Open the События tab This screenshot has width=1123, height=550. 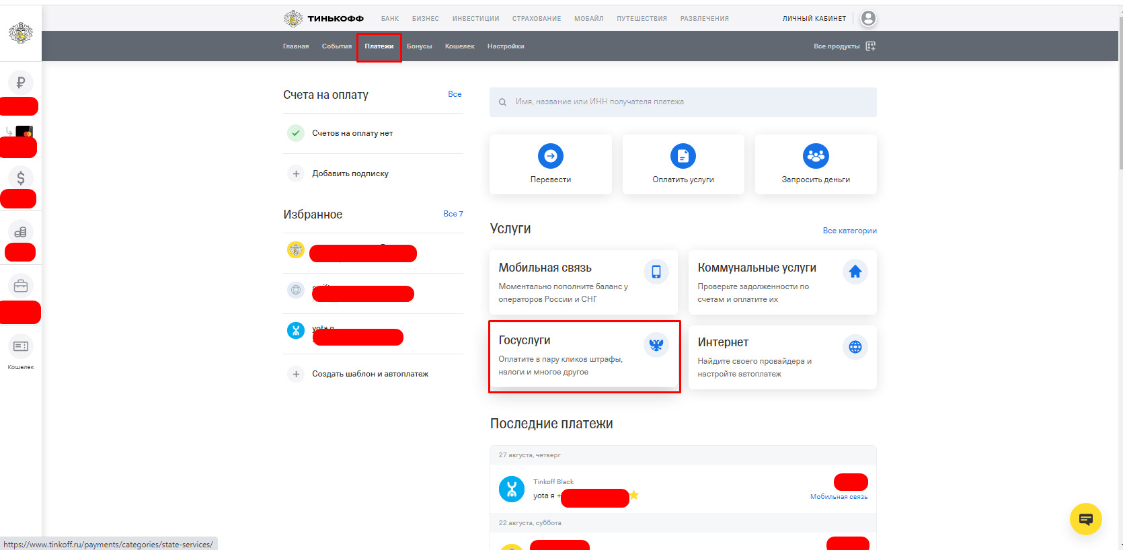pos(337,46)
